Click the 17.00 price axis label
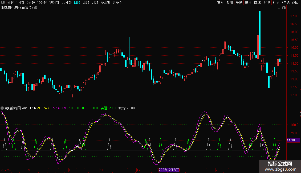The image size is (301, 173). (x=294, y=16)
